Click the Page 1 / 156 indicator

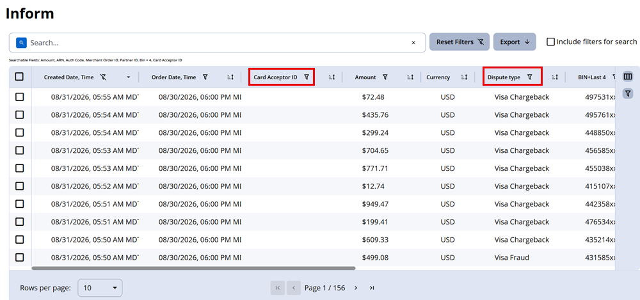[324, 288]
